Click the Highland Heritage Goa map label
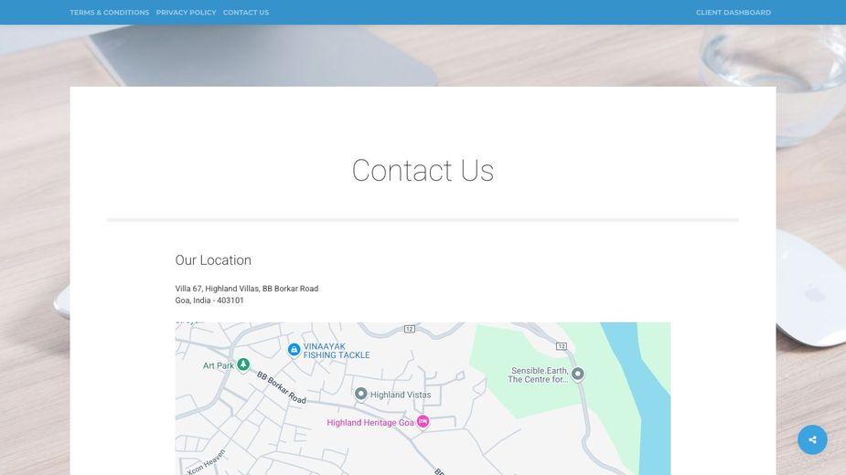The image size is (846, 475). (370, 423)
